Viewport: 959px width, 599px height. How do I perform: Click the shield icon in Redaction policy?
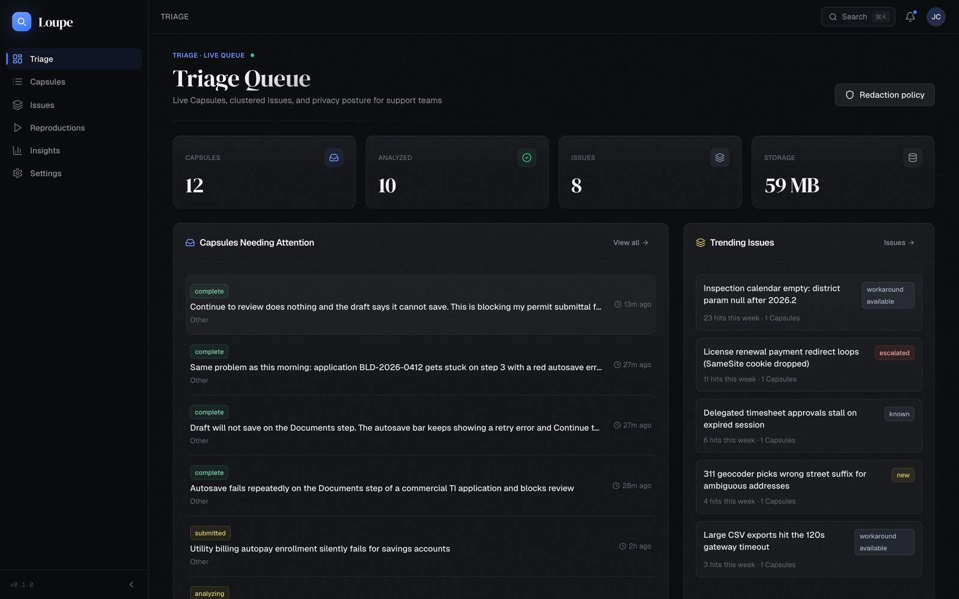[x=849, y=95]
